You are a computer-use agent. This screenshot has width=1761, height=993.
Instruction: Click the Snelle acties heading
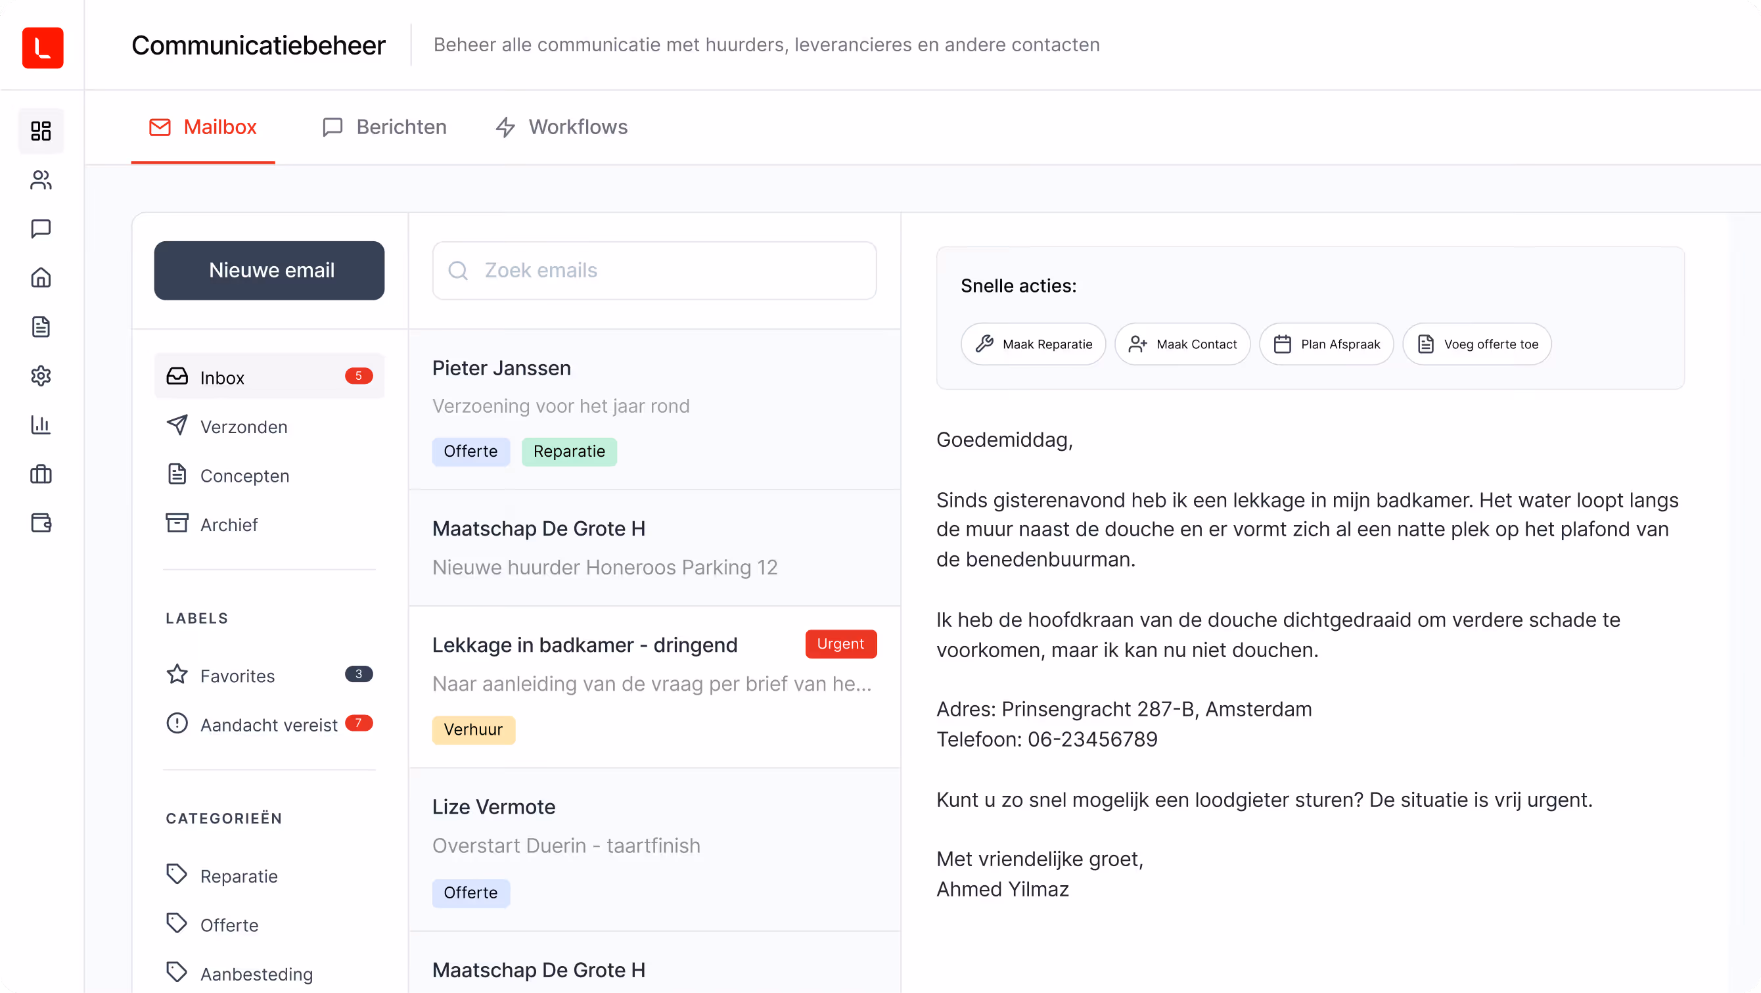click(1018, 286)
